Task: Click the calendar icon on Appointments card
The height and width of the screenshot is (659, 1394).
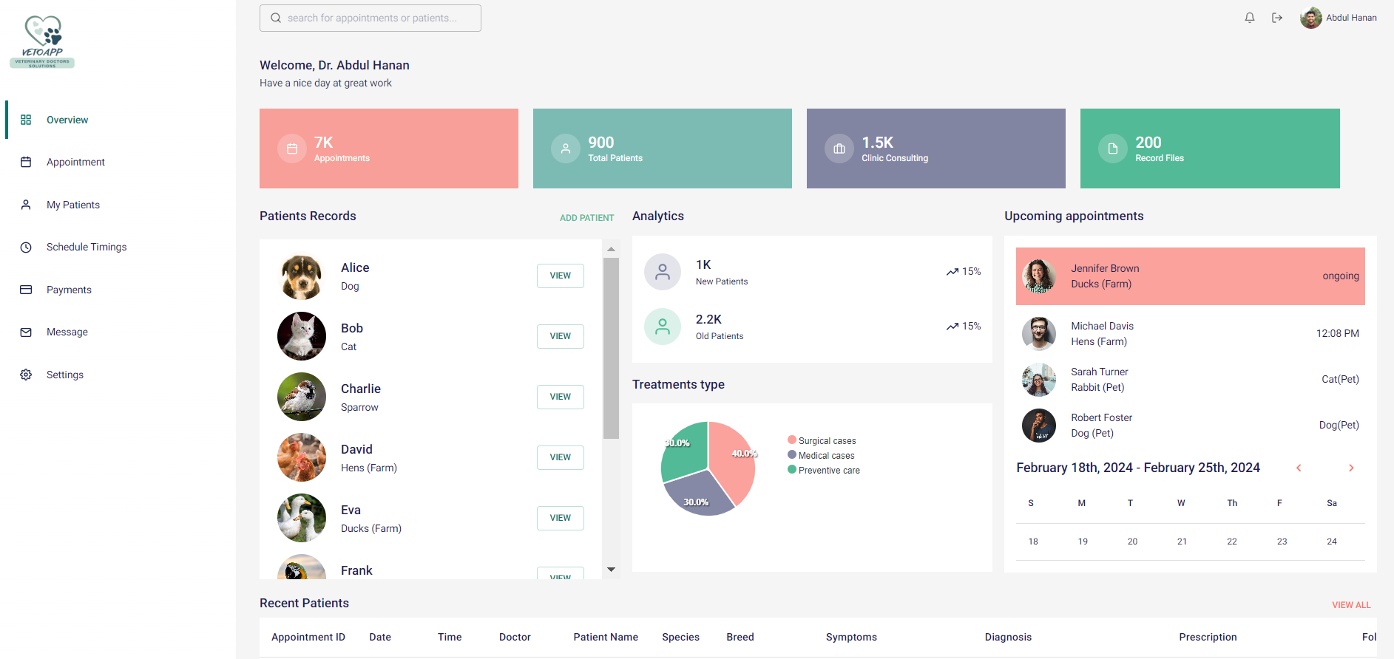Action: coord(292,148)
